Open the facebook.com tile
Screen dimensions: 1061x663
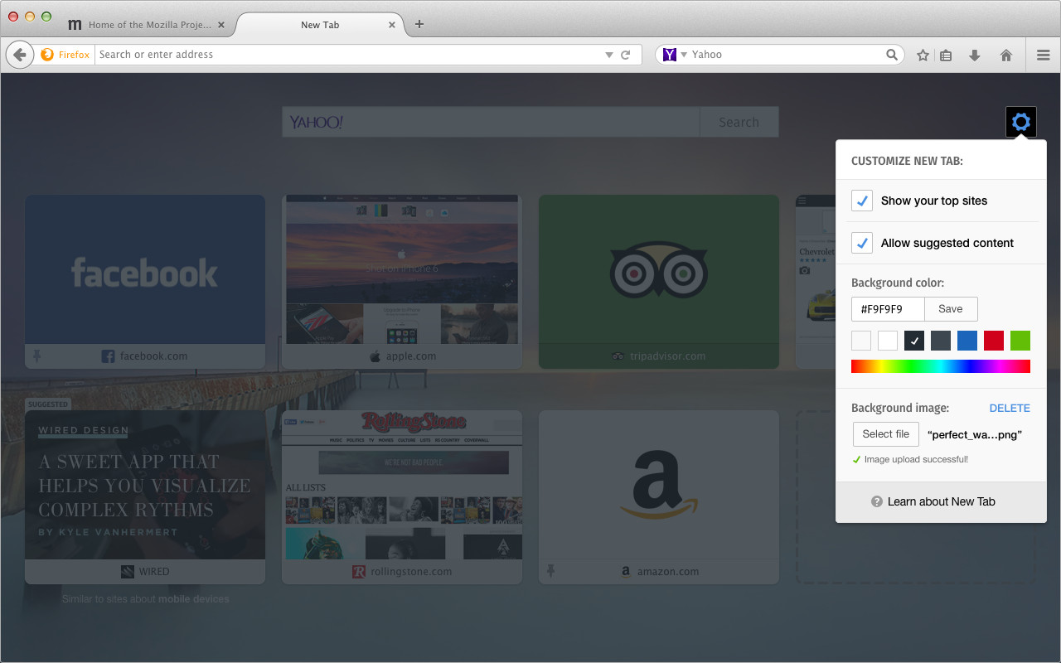click(x=145, y=282)
